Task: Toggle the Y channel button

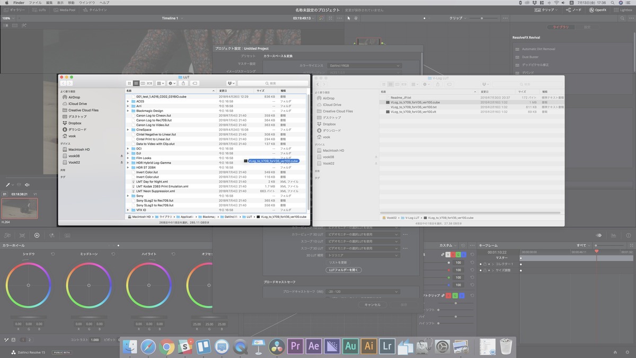Action: pos(447,255)
